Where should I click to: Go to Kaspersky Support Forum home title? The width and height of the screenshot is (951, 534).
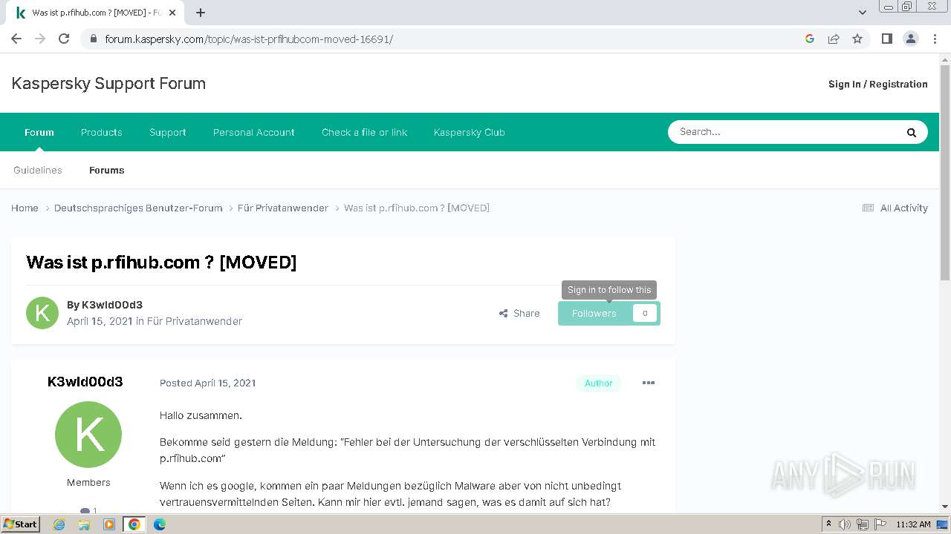[x=108, y=83]
